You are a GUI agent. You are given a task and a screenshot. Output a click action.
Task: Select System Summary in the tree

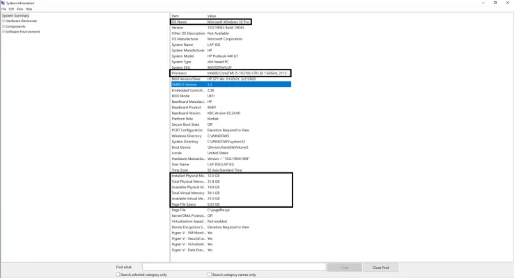click(16, 15)
